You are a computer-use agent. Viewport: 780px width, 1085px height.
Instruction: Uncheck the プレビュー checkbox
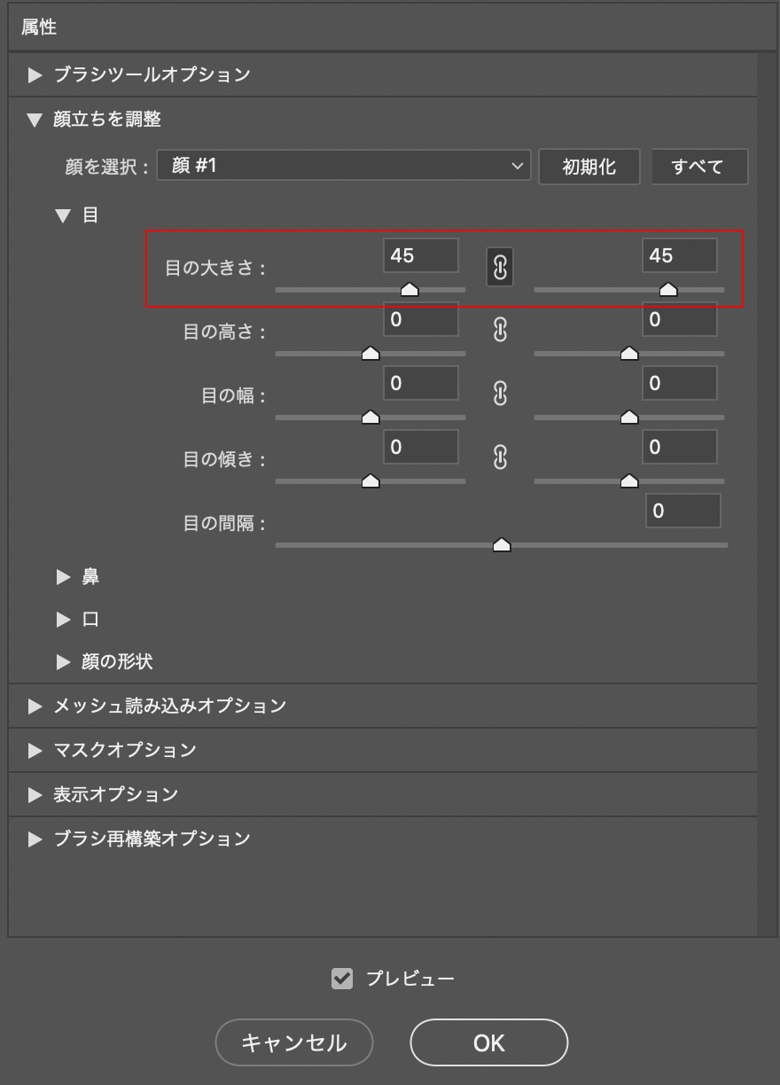point(342,979)
